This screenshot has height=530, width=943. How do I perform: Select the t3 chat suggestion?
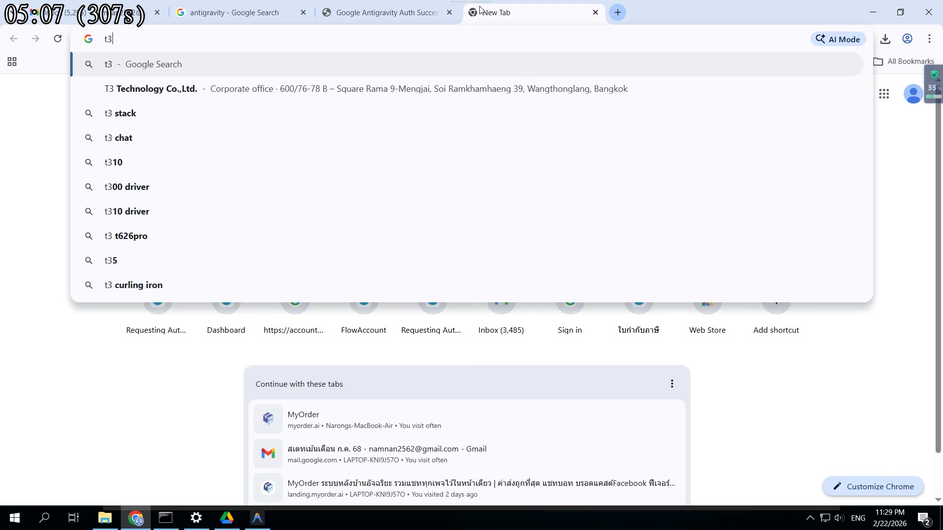click(118, 138)
